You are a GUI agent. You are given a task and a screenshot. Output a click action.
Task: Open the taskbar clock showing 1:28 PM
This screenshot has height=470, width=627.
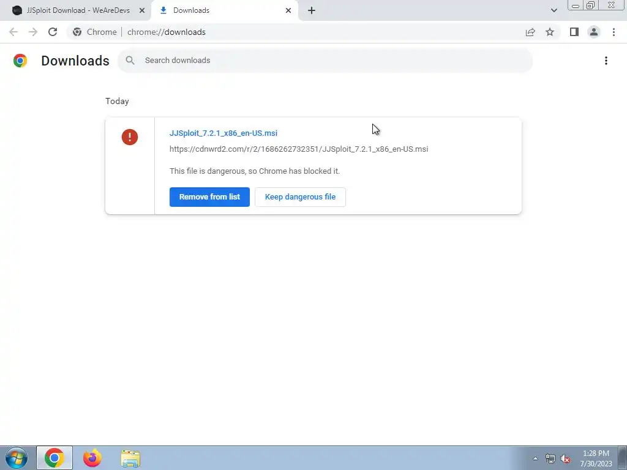click(x=596, y=458)
